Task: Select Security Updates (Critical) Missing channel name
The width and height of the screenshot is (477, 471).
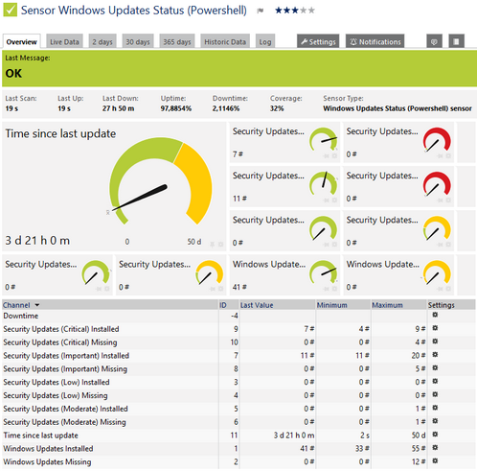Action: coord(60,342)
